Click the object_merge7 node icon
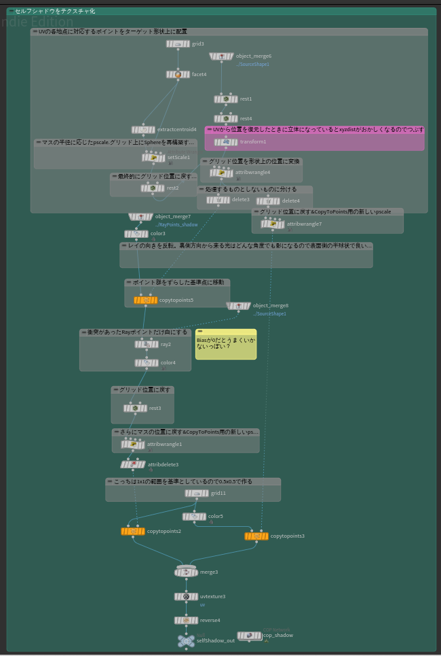Image resolution: width=441 pixels, height=656 pixels. tap(141, 217)
